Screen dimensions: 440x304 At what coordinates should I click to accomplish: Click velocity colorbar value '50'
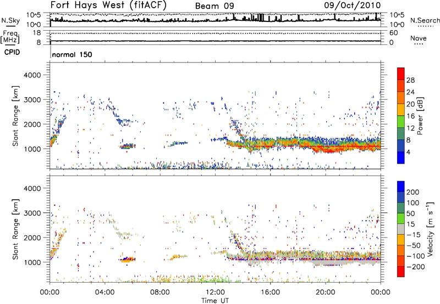(410, 213)
